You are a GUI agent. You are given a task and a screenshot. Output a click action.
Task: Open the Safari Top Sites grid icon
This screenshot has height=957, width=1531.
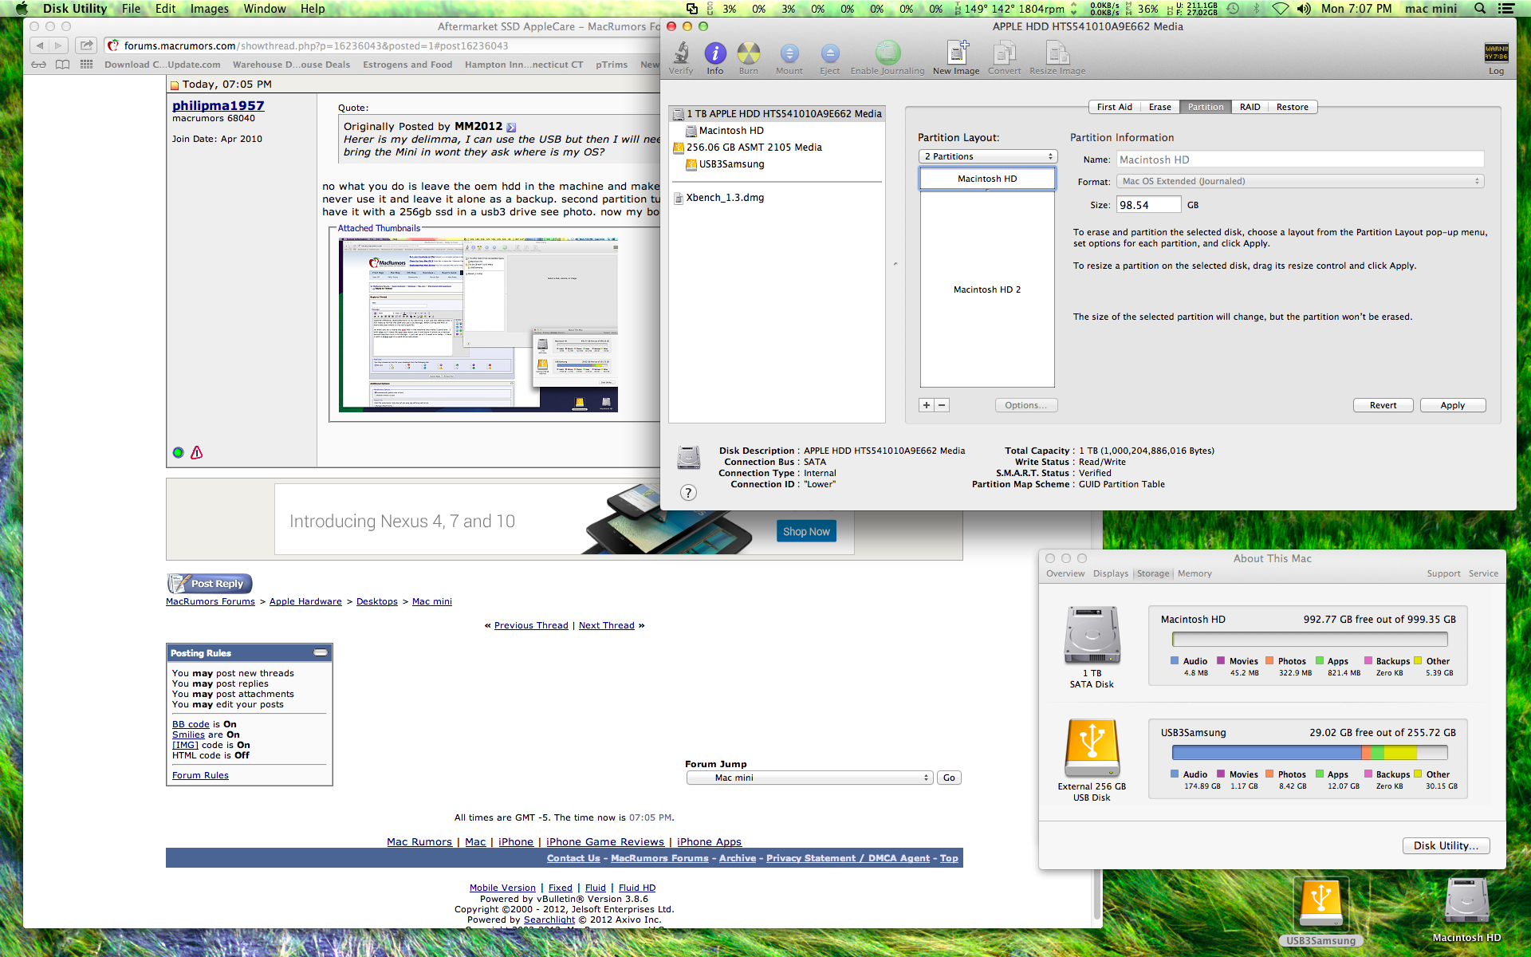pos(86,65)
